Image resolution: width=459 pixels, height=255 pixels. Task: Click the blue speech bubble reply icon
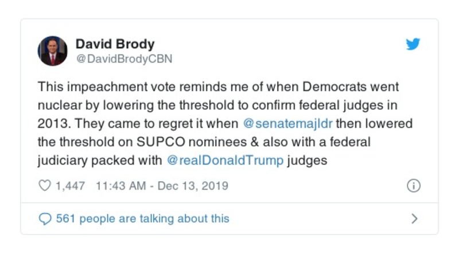(44, 218)
